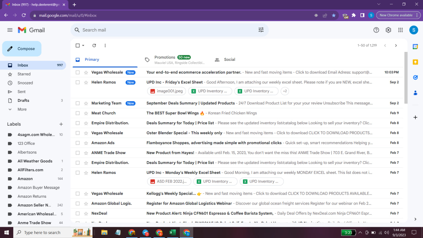
Task: Go to older page arrow
Action: point(396,46)
